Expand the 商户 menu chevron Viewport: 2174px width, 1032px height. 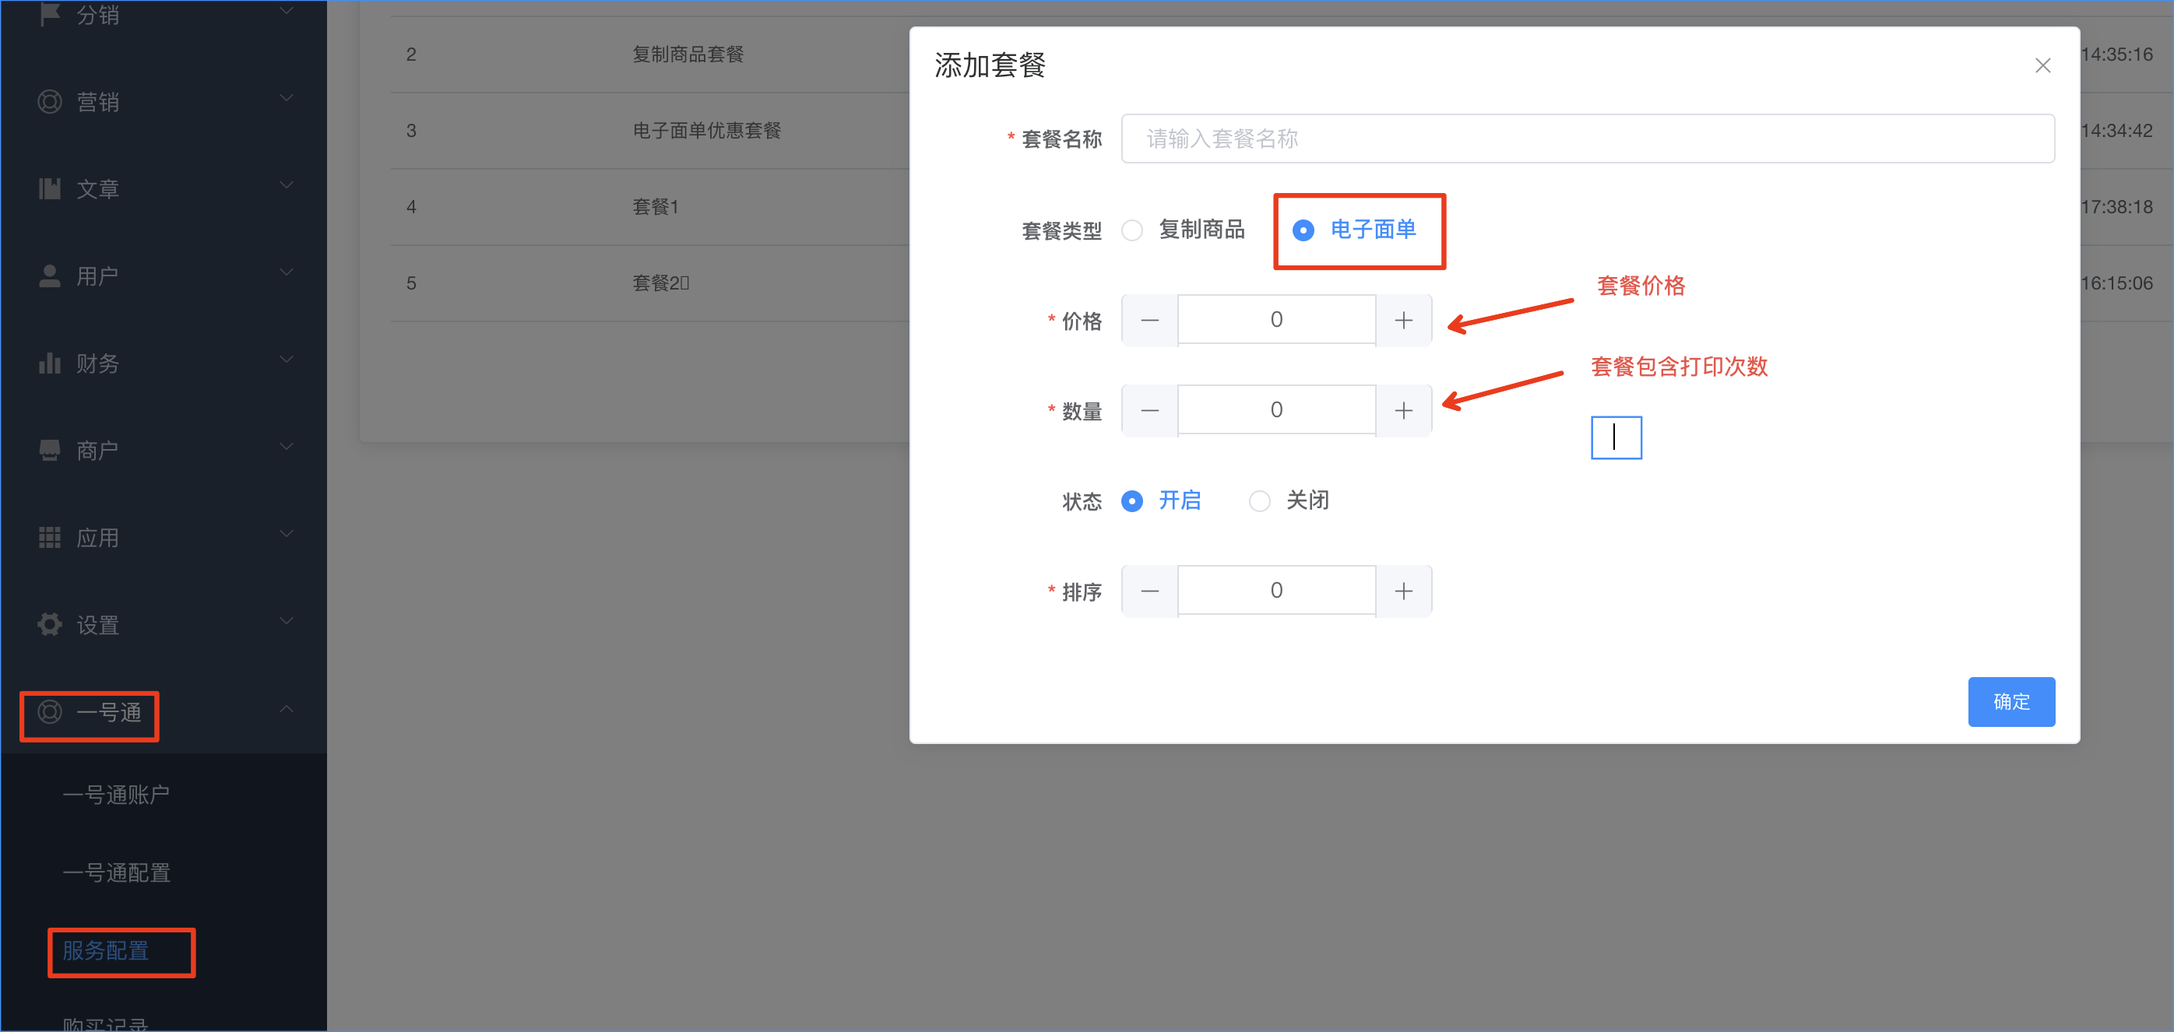287,448
